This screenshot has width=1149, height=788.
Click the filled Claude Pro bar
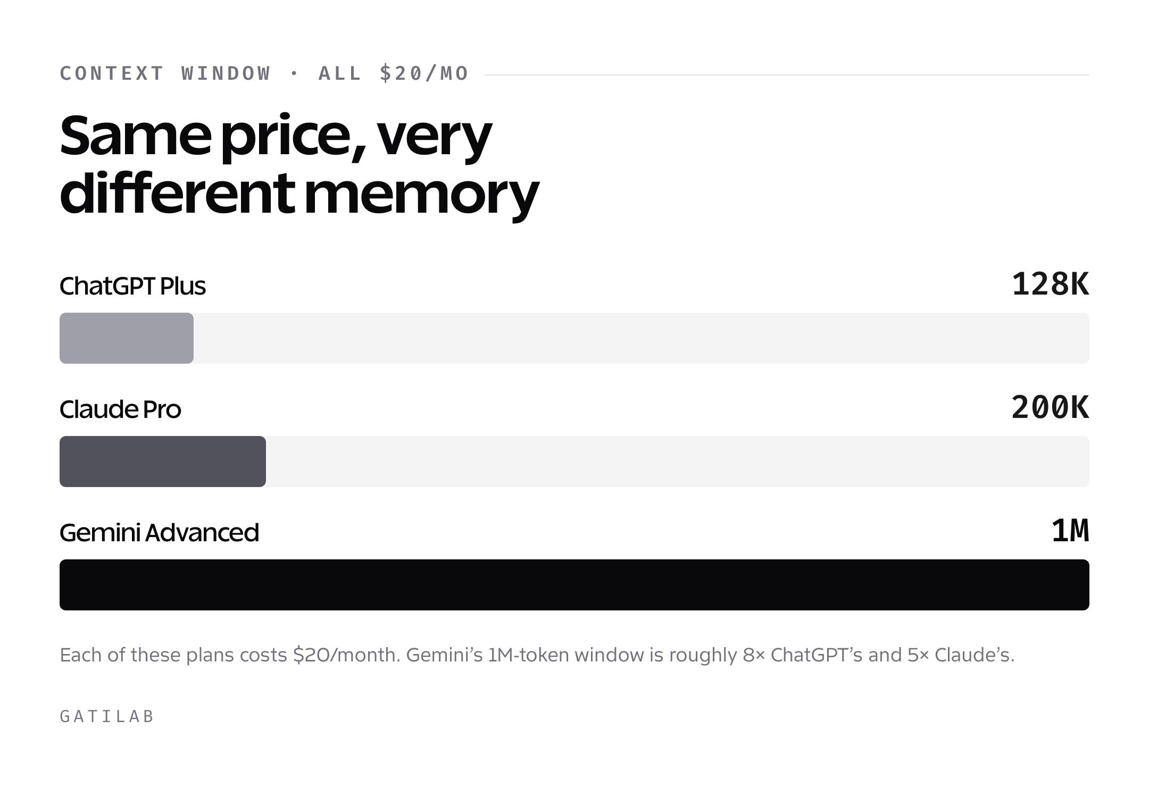pos(163,462)
